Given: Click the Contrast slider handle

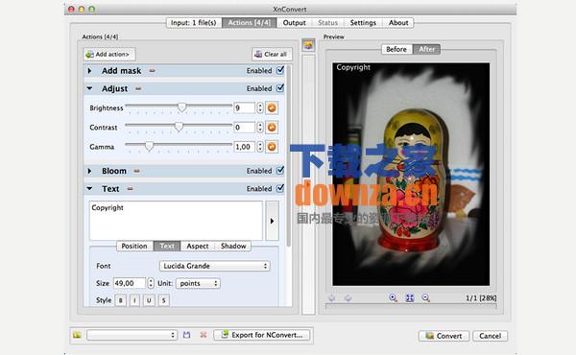Looking at the screenshot, I should click(x=179, y=127).
